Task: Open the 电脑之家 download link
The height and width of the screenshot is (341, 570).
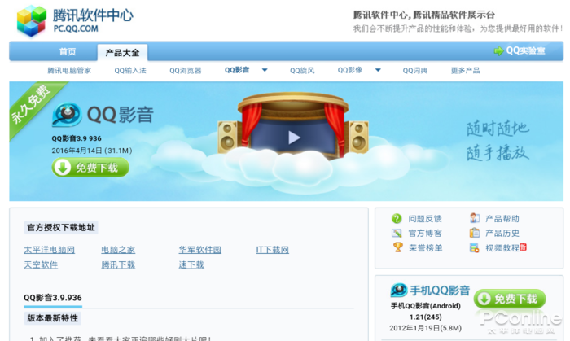Action: [118, 250]
